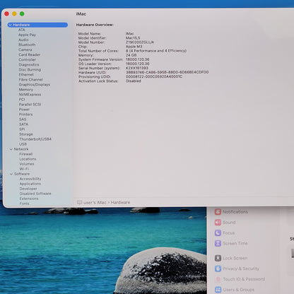
Task: Open Diagnostics in the sidebar
Action: (29, 64)
